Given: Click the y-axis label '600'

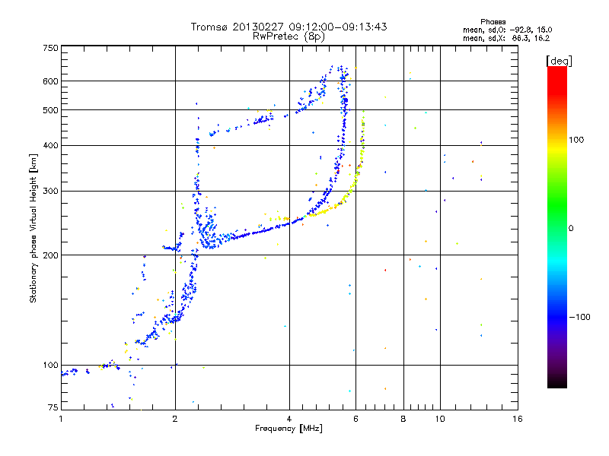Looking at the screenshot, I should 50,81.
